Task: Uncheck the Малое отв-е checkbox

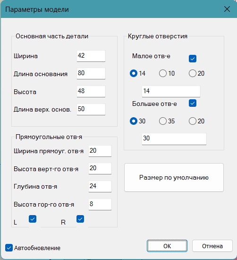Action: [193, 59]
